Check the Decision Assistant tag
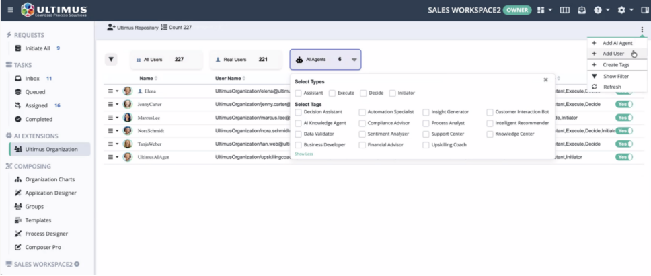 [x=298, y=112]
